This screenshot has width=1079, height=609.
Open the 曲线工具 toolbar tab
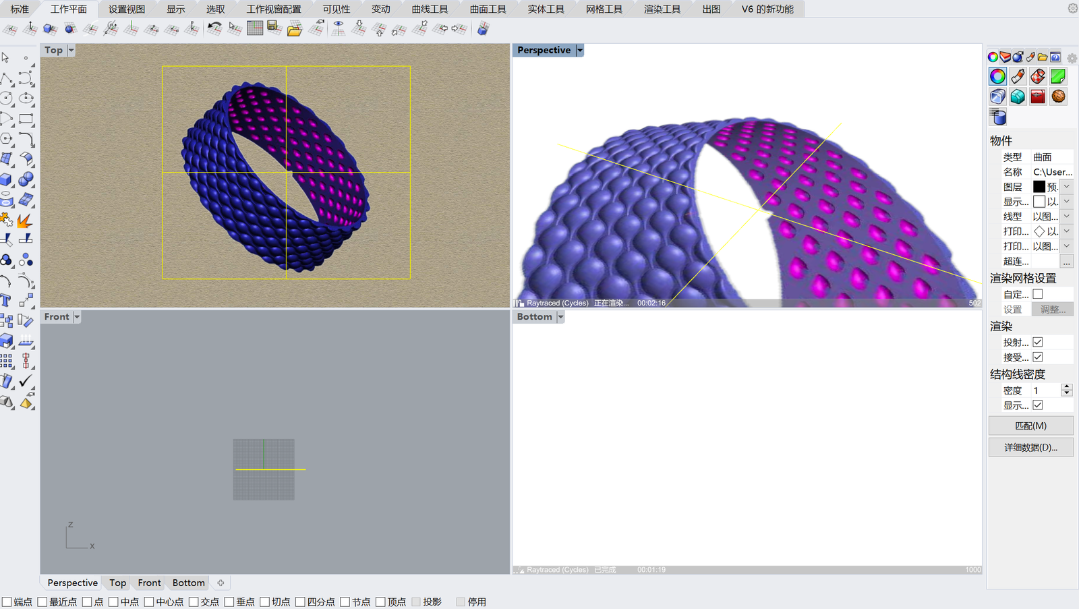(430, 9)
